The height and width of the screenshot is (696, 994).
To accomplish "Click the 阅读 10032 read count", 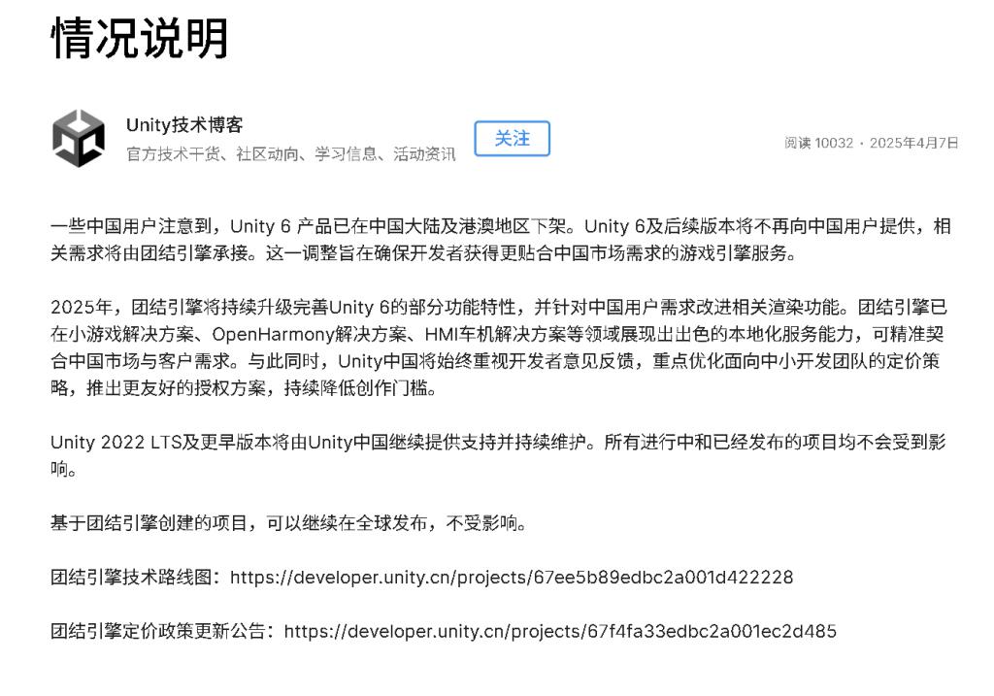I will tap(818, 143).
